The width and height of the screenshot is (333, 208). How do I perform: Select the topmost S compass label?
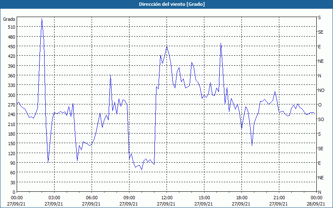pyautogui.click(x=319, y=17)
